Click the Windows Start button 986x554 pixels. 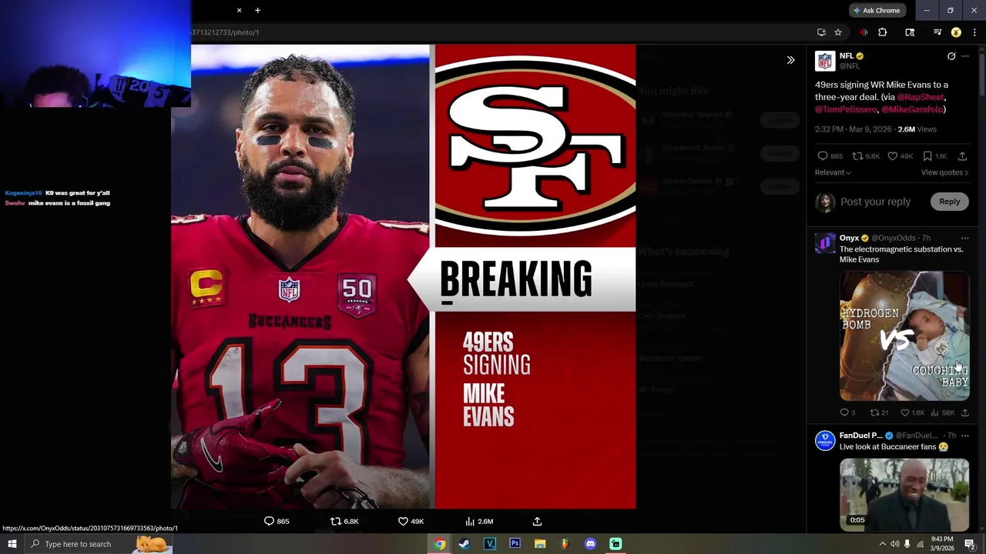pos(12,544)
